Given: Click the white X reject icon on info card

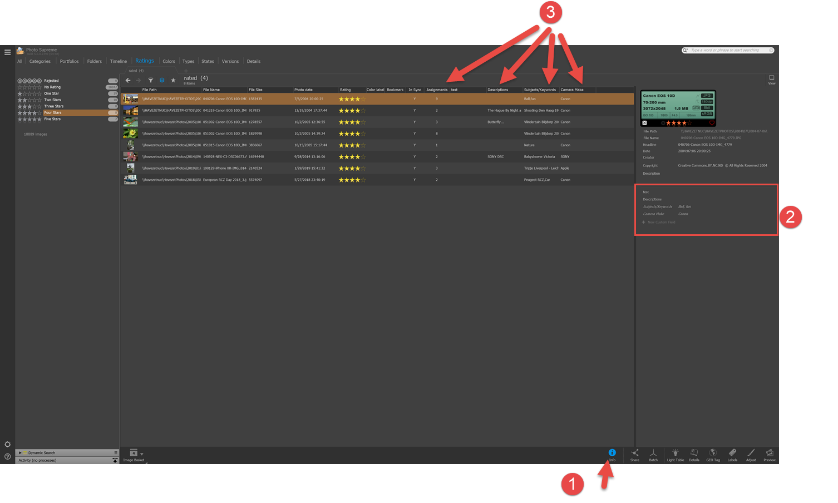Looking at the screenshot, I should pos(644,123).
